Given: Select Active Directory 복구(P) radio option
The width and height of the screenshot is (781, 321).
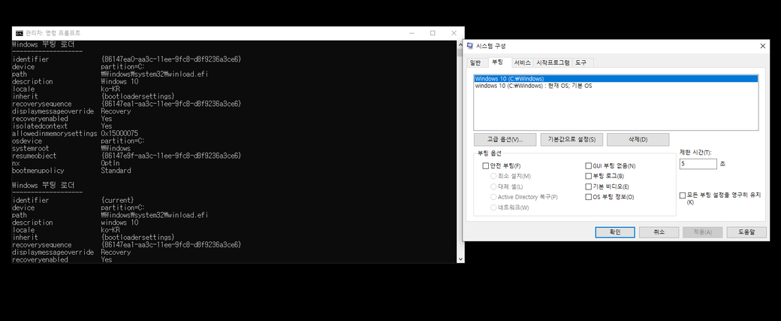Looking at the screenshot, I should 493,198.
